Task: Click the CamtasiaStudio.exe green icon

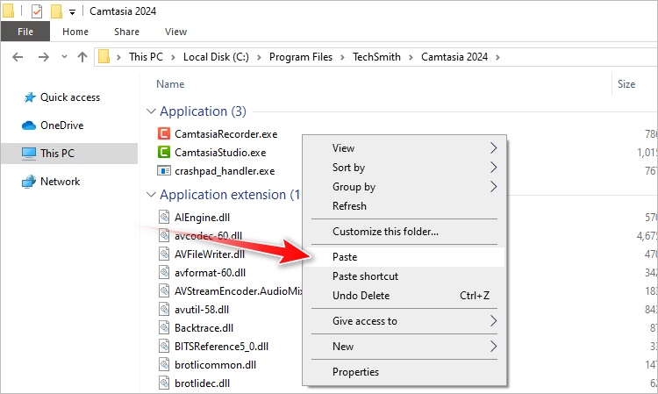Action: point(163,153)
